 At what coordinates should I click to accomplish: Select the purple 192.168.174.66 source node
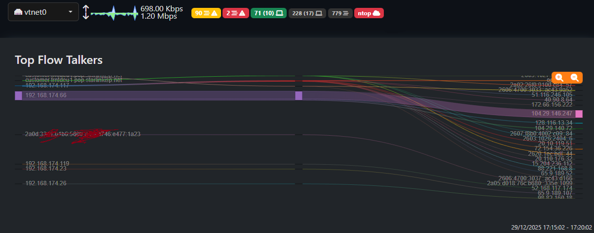(18, 95)
